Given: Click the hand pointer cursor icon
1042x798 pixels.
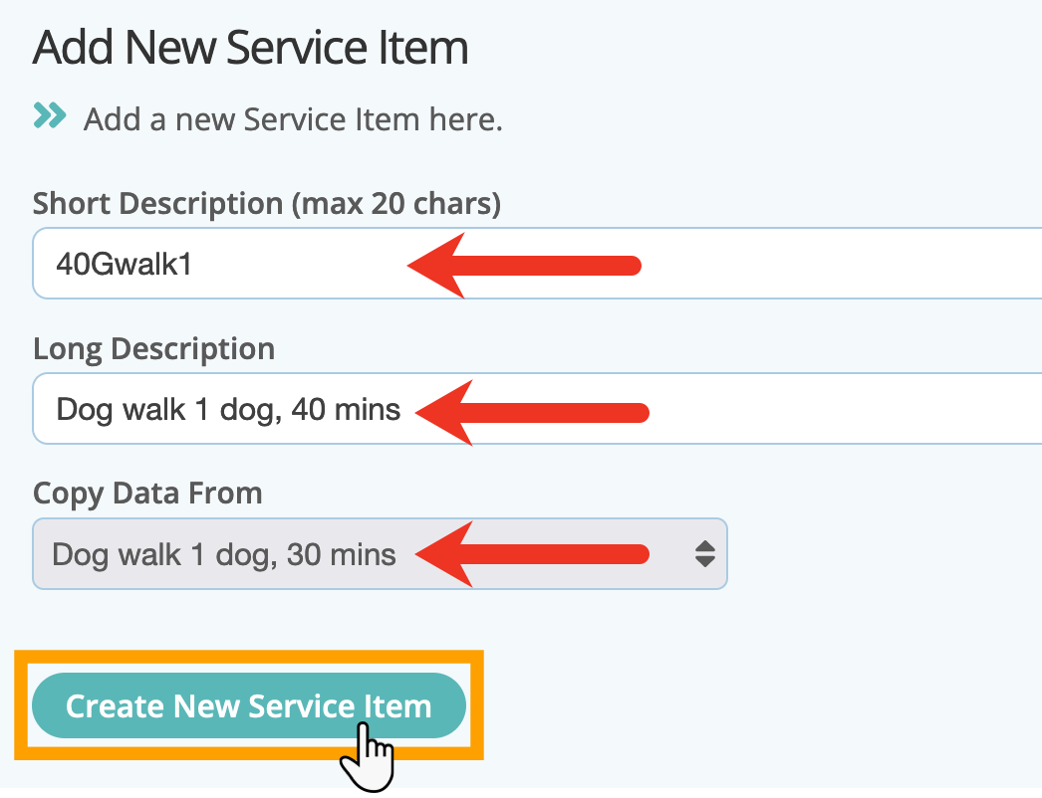Looking at the screenshot, I should (x=367, y=757).
